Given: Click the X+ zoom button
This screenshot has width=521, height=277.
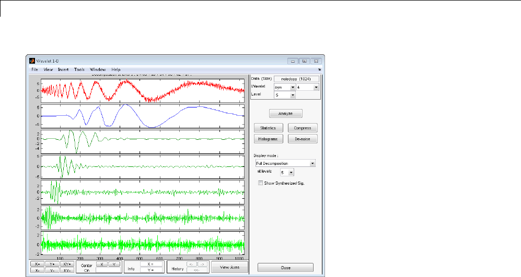Looking at the screenshot, I should click(37, 264).
